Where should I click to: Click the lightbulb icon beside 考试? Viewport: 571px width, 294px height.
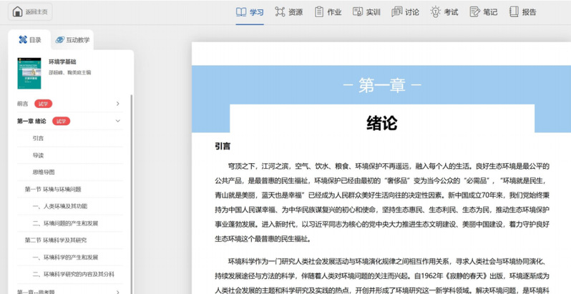435,11
